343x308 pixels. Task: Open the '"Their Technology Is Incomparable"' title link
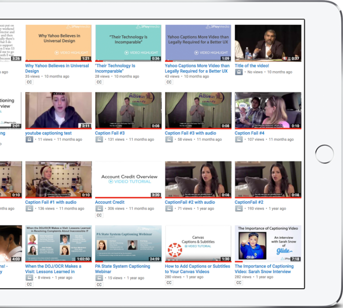[115, 68]
